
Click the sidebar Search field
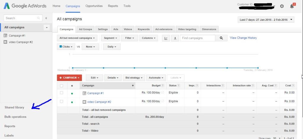click(23, 18)
